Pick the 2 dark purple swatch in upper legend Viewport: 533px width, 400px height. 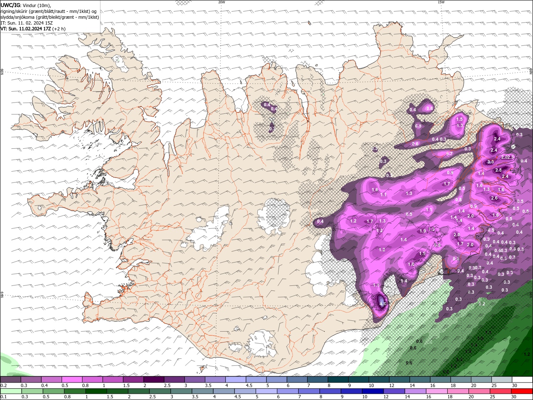point(153,380)
